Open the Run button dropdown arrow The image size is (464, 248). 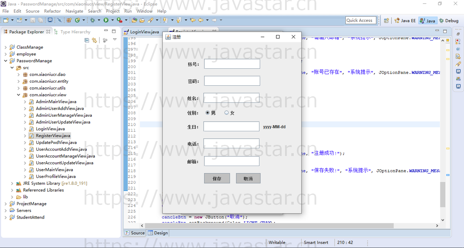tap(112, 20)
